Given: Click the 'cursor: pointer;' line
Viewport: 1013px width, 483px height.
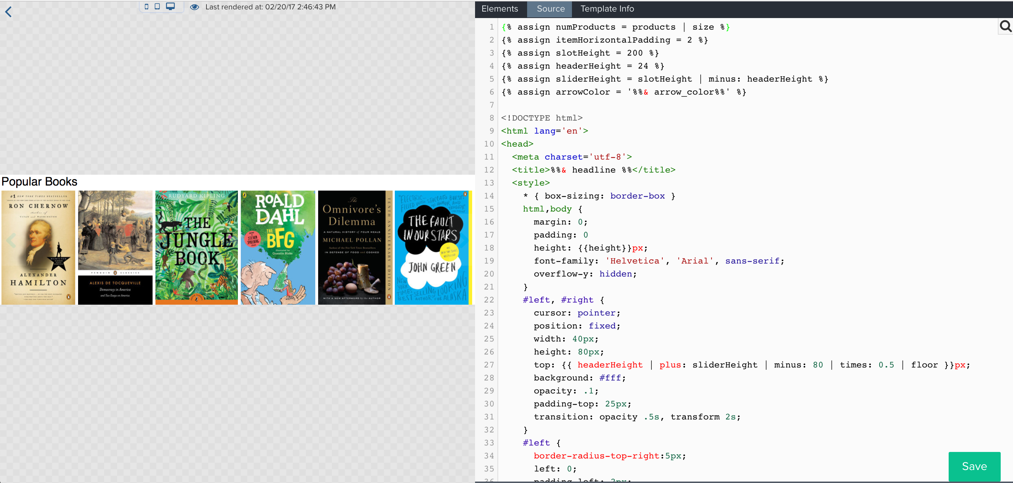Looking at the screenshot, I should click(x=577, y=313).
